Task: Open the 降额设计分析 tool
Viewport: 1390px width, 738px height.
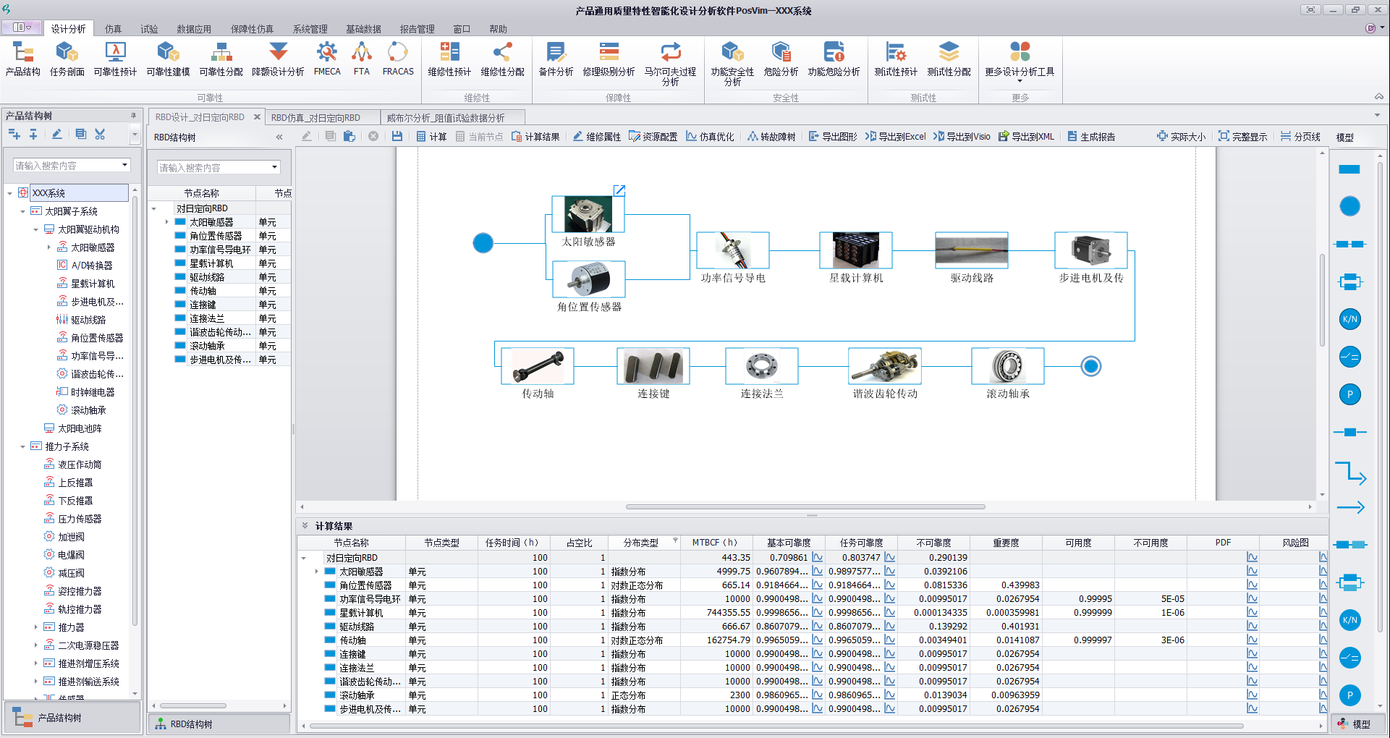Action: point(278,59)
